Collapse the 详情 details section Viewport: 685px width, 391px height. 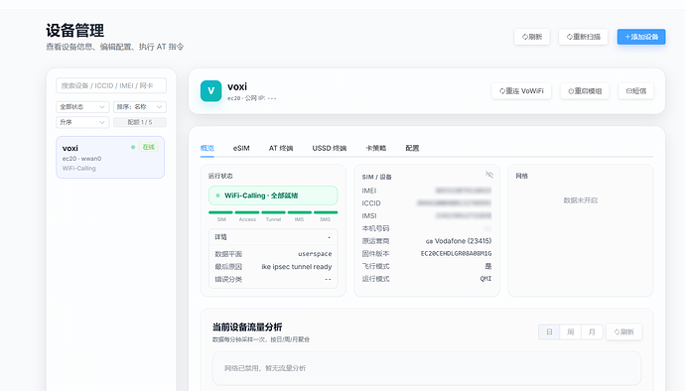(x=273, y=237)
